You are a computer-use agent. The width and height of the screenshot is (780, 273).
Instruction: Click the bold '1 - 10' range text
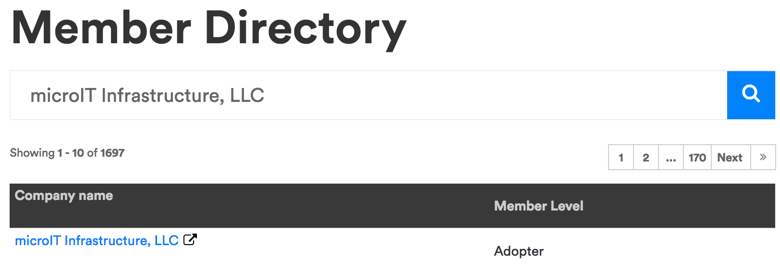tap(71, 153)
